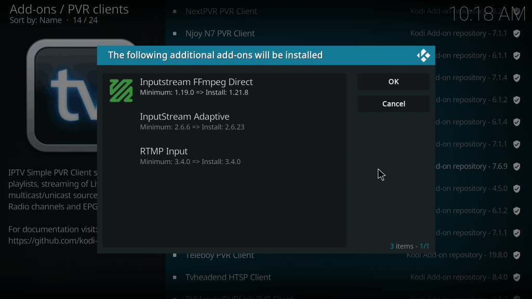Click the Kodi logo in dialog header

click(x=423, y=56)
